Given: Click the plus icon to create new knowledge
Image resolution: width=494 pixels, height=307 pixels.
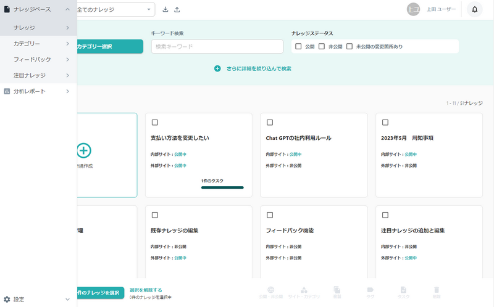Looking at the screenshot, I should [x=84, y=150].
